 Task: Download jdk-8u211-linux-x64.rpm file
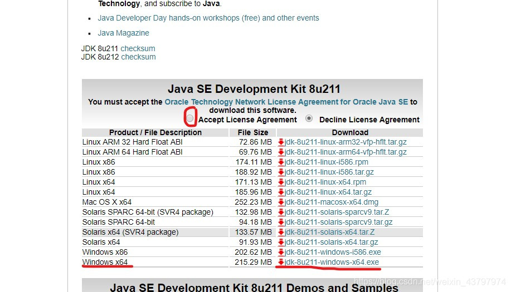tap(325, 182)
